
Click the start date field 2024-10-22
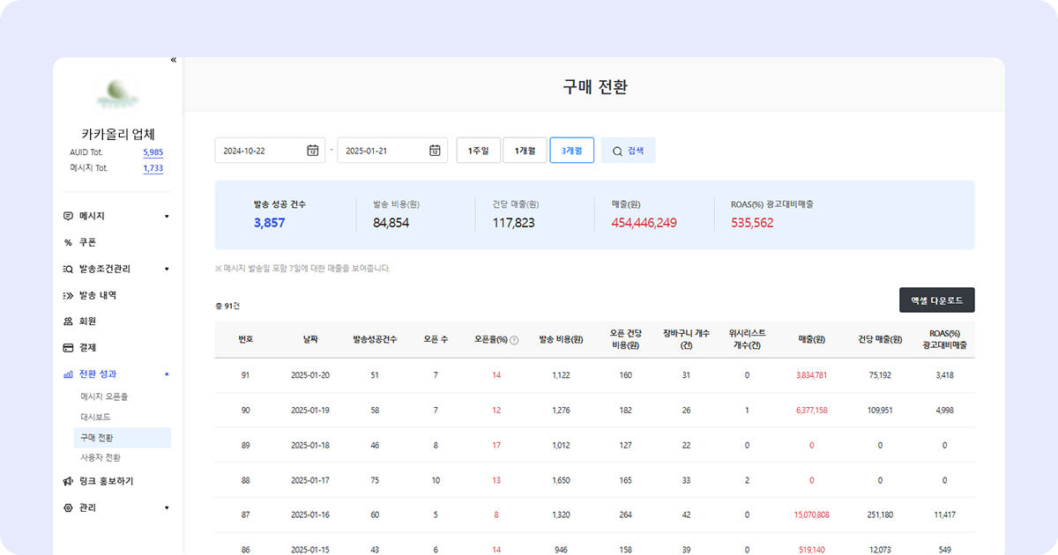(x=270, y=151)
